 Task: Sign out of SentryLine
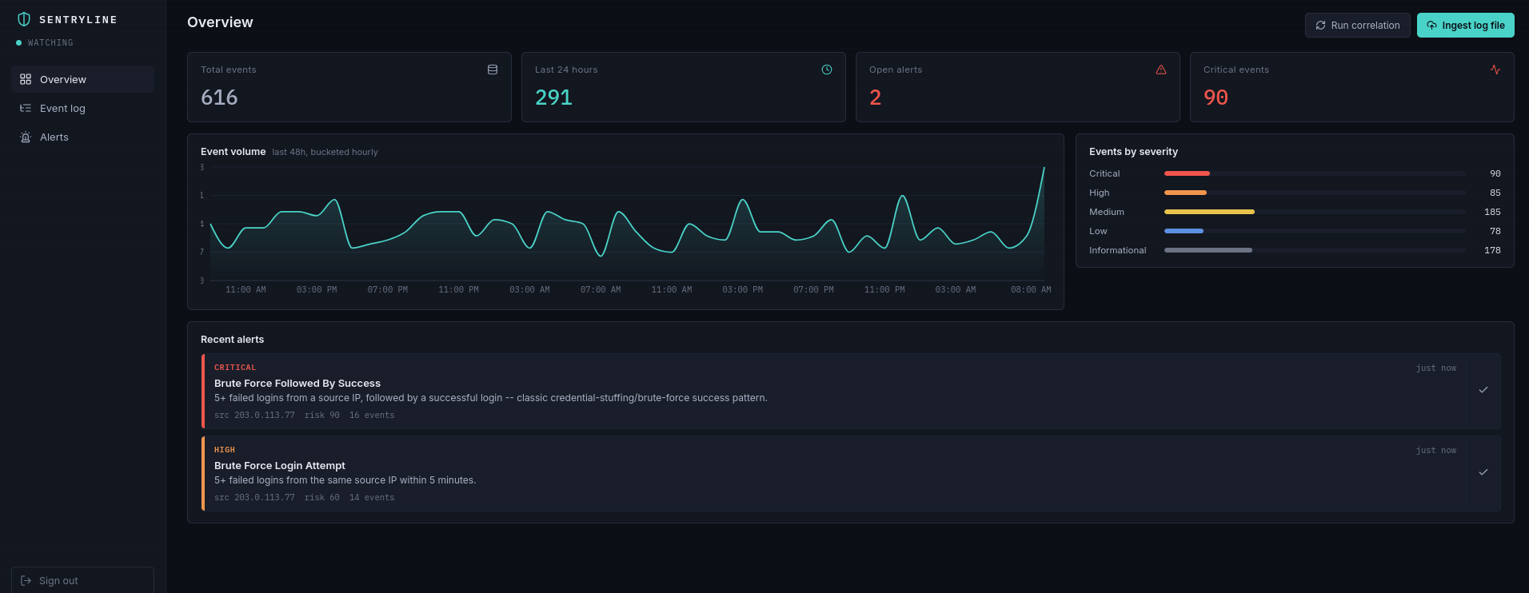(x=83, y=580)
